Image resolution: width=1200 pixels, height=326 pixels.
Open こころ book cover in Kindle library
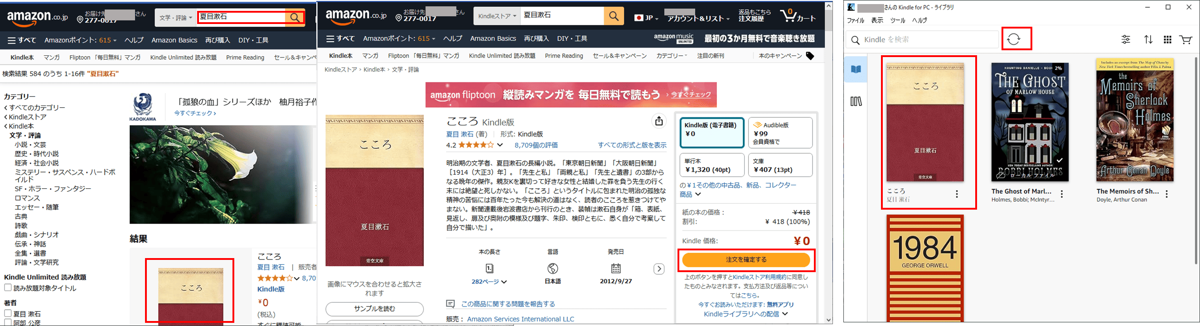pos(924,123)
